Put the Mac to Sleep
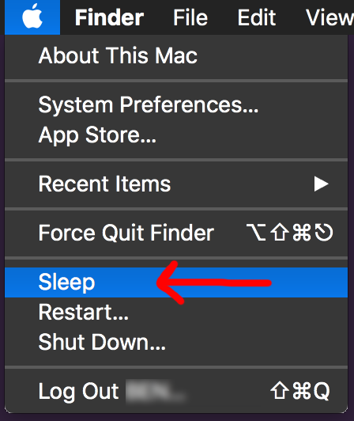The height and width of the screenshot is (421, 354). click(176, 283)
